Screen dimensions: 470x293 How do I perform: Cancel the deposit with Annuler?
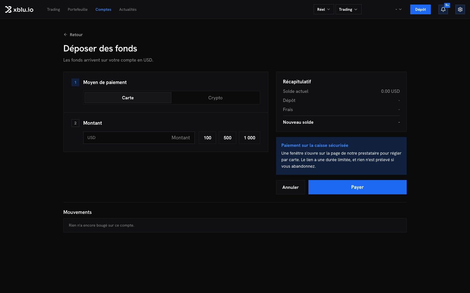[x=290, y=187]
